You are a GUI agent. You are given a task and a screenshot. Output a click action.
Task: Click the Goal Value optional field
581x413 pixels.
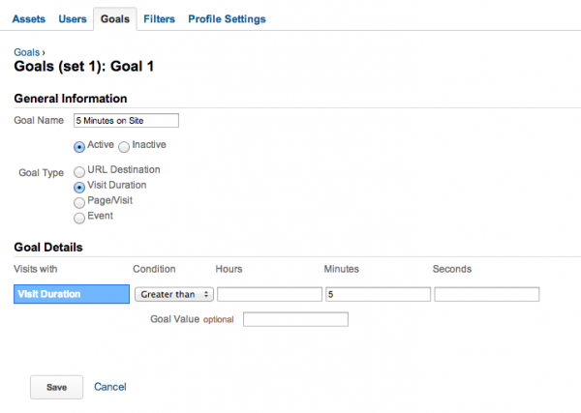tap(295, 319)
